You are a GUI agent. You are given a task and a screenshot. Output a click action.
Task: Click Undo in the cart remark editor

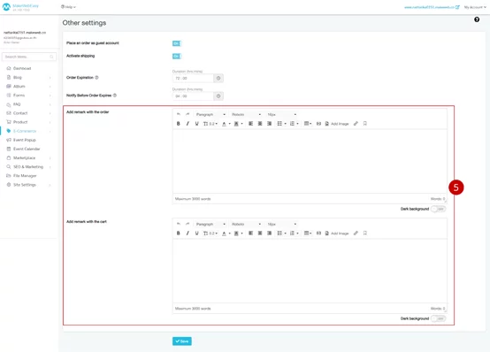click(179, 224)
